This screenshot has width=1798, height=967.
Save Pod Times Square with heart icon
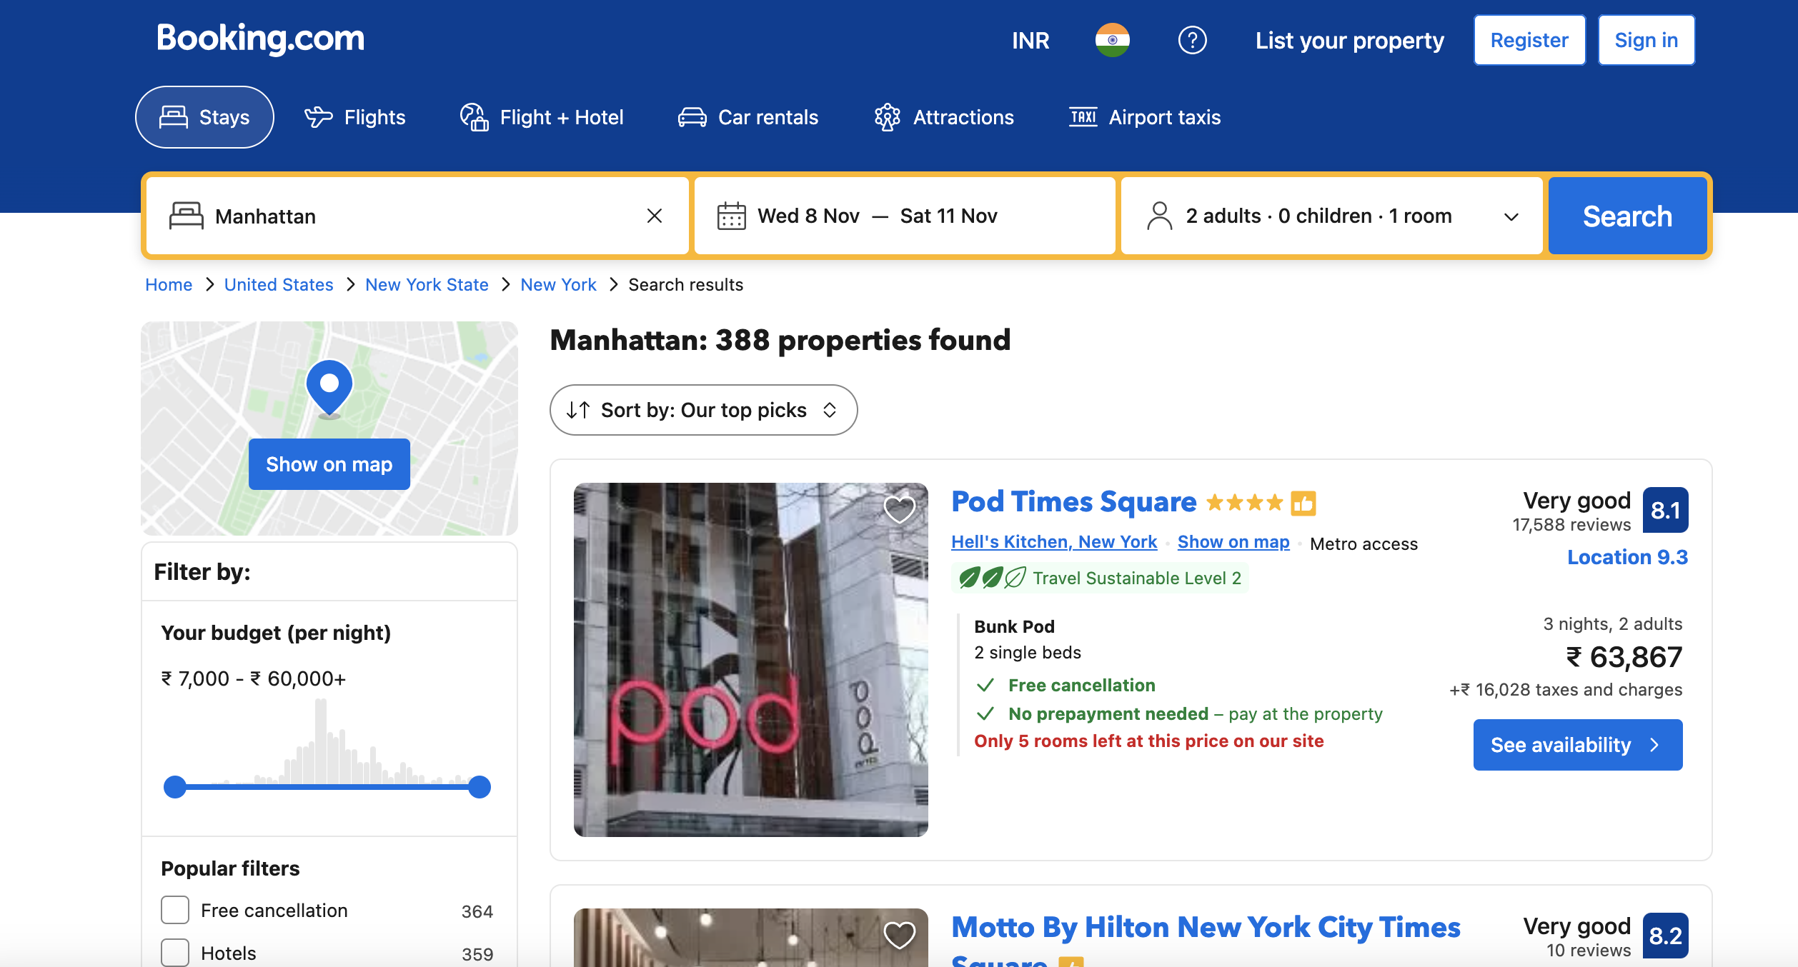pos(899,510)
